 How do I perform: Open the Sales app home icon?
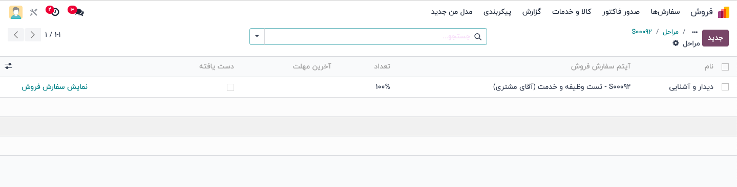[723, 12]
